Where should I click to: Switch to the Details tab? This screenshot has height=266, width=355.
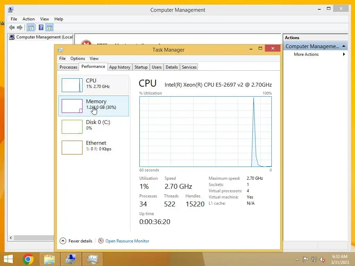click(172, 67)
